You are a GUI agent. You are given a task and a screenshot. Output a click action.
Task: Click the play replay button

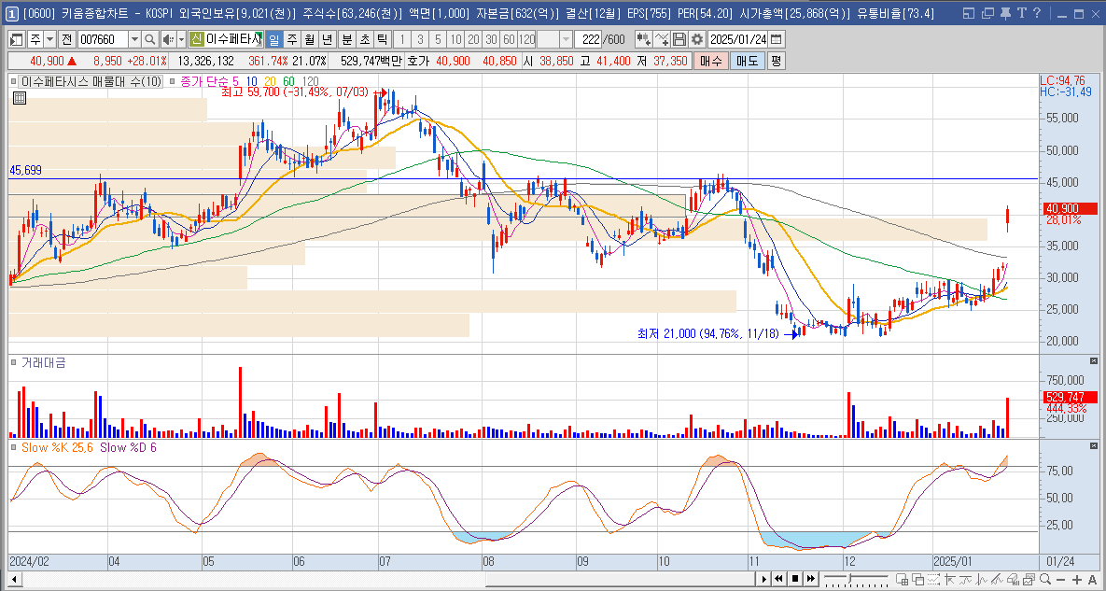tap(763, 580)
